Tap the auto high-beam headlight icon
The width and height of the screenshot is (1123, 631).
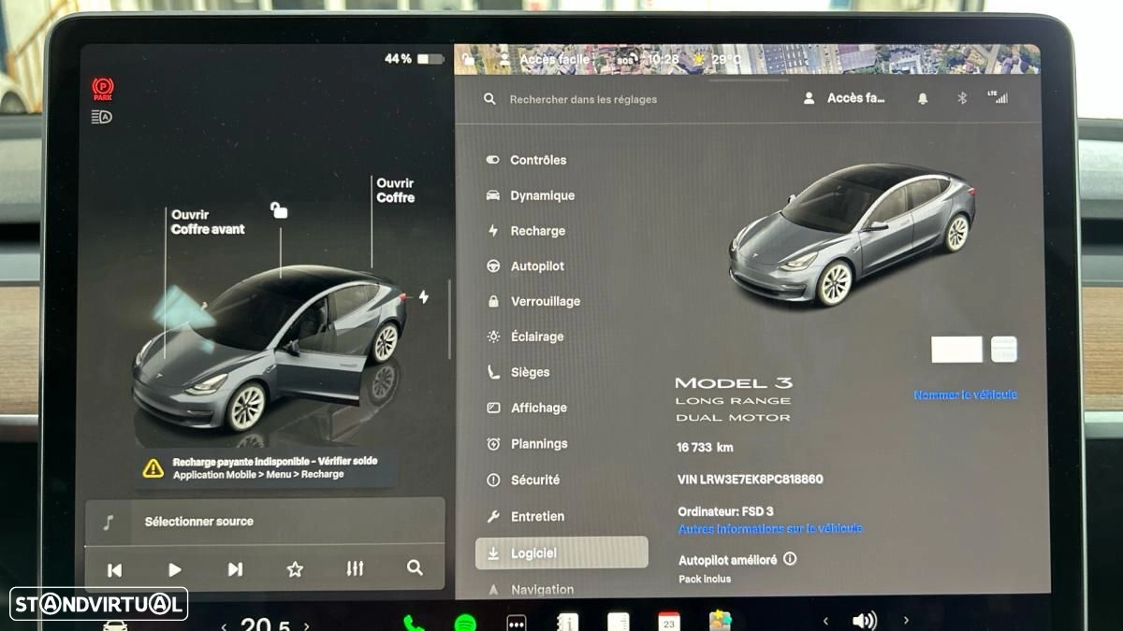point(101,117)
